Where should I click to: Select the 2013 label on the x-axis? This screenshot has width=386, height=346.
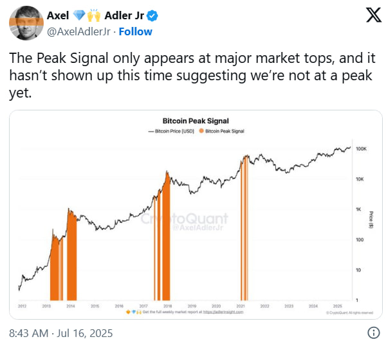coord(46,306)
